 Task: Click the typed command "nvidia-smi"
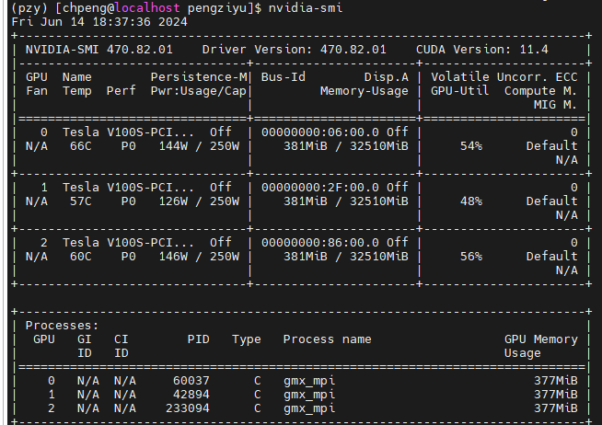306,7
